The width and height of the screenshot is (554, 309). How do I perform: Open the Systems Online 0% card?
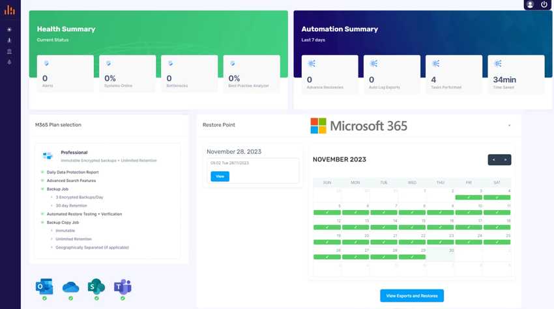(128, 74)
